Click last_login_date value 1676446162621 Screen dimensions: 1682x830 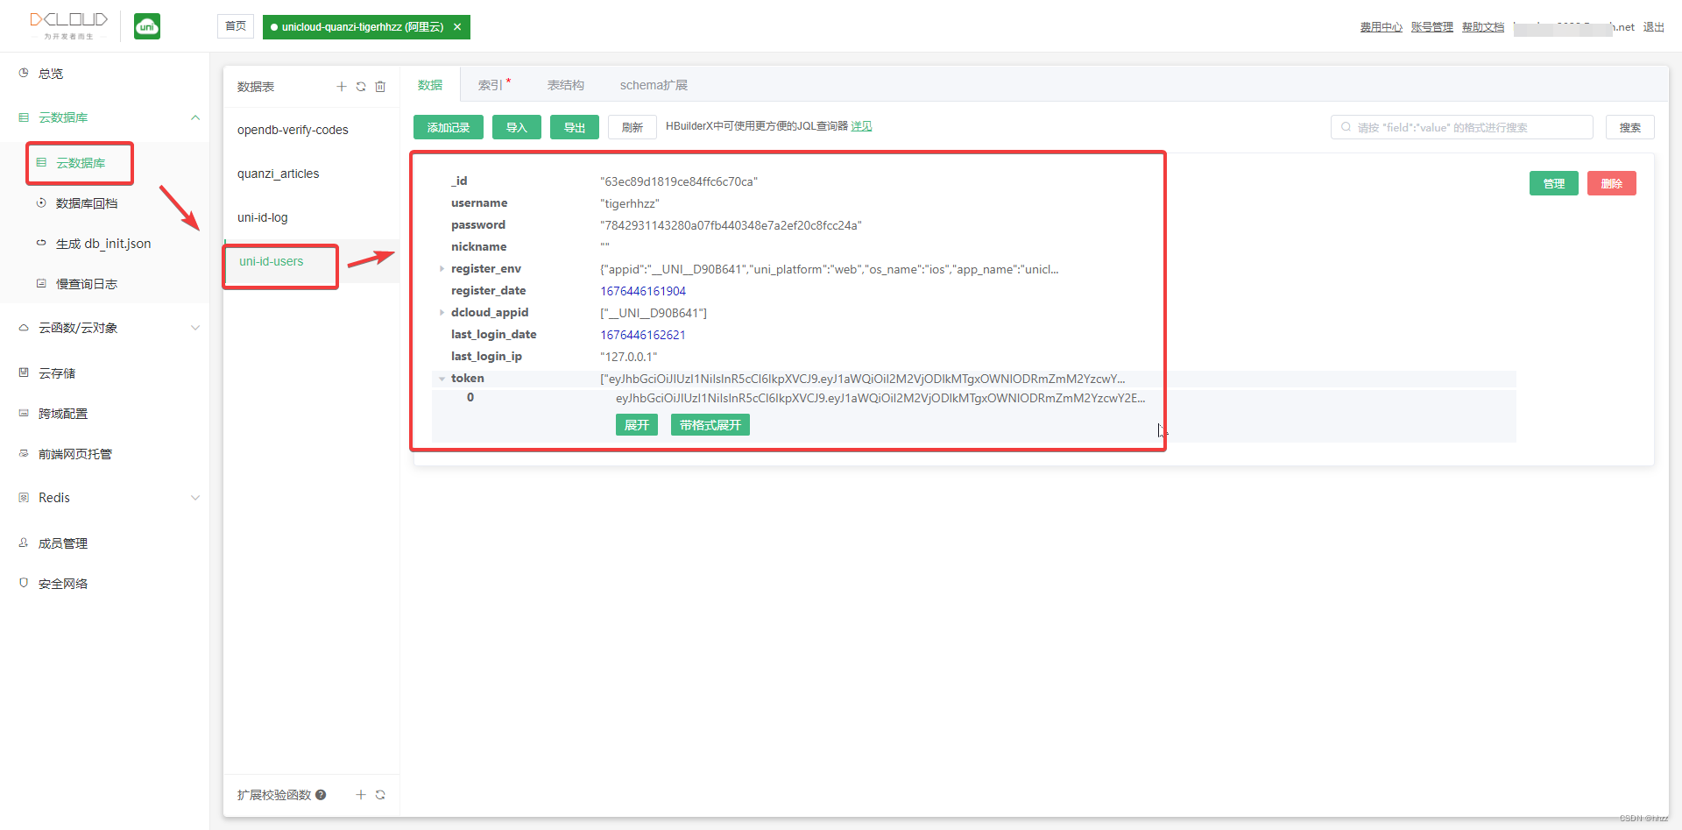pos(643,335)
